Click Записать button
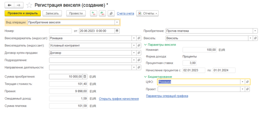The height and width of the screenshot is (116, 262). coord(52,13)
